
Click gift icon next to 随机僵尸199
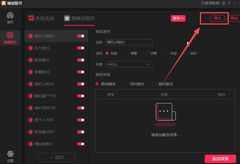31,96
